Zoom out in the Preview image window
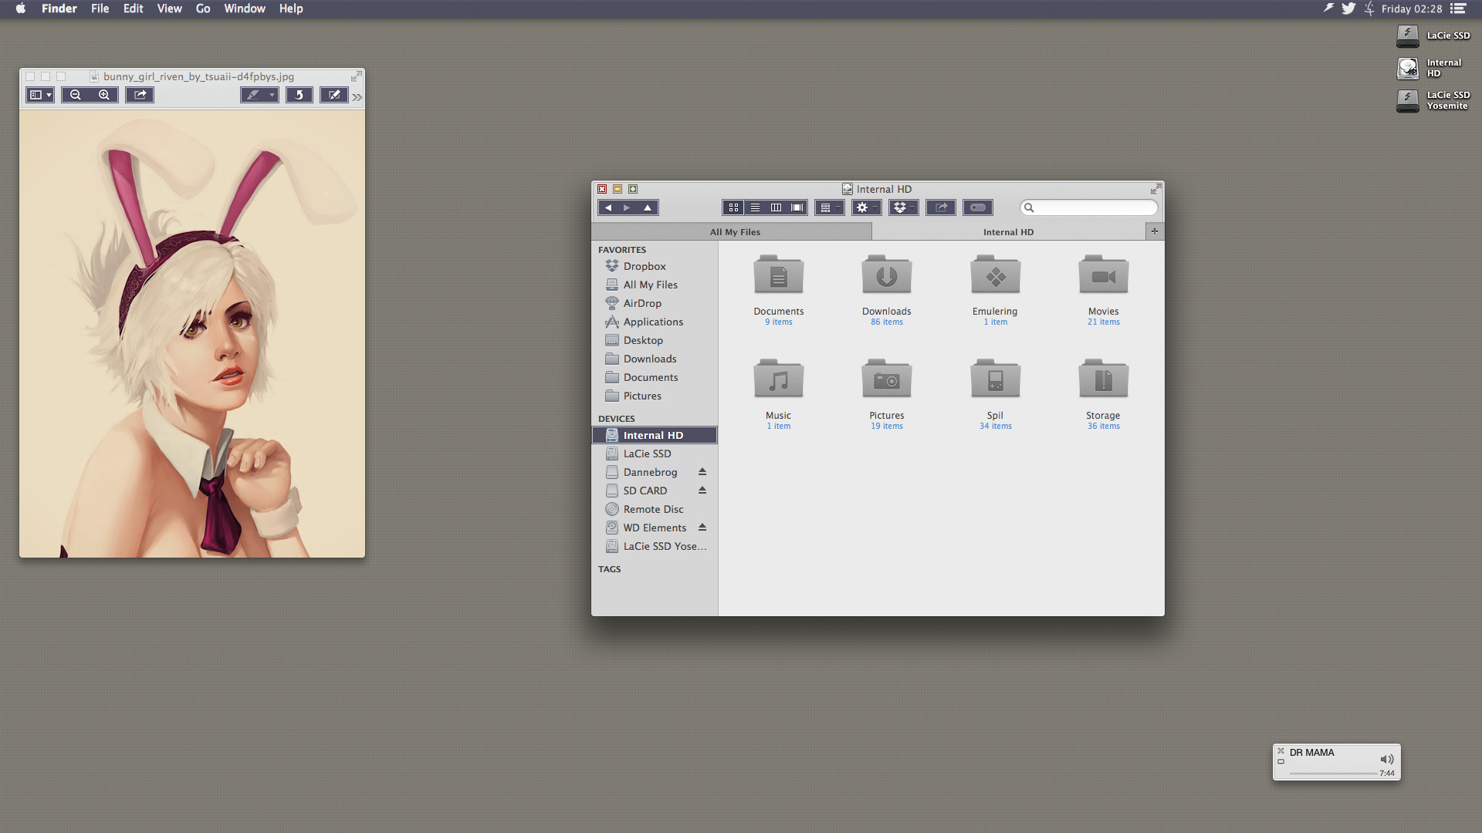Image resolution: width=1482 pixels, height=833 pixels. [76, 95]
